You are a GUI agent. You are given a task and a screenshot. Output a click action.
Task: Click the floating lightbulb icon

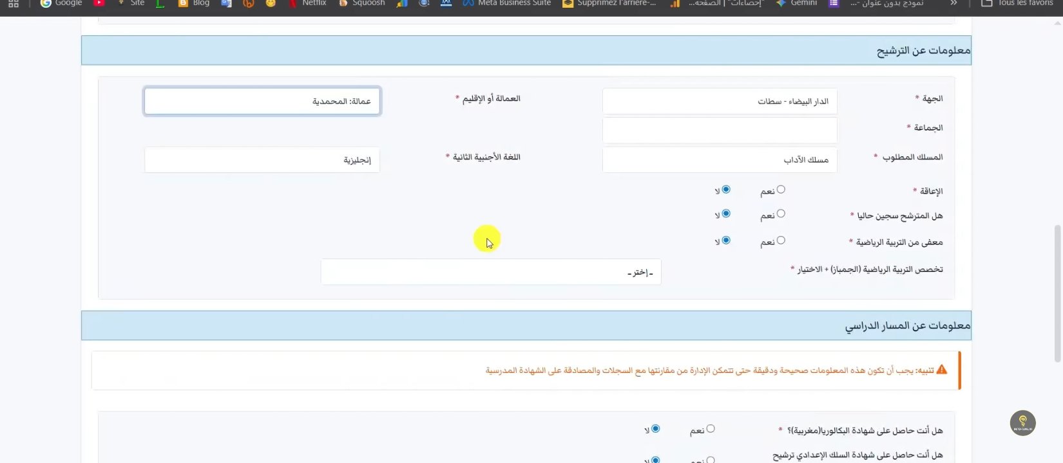[x=1022, y=423]
